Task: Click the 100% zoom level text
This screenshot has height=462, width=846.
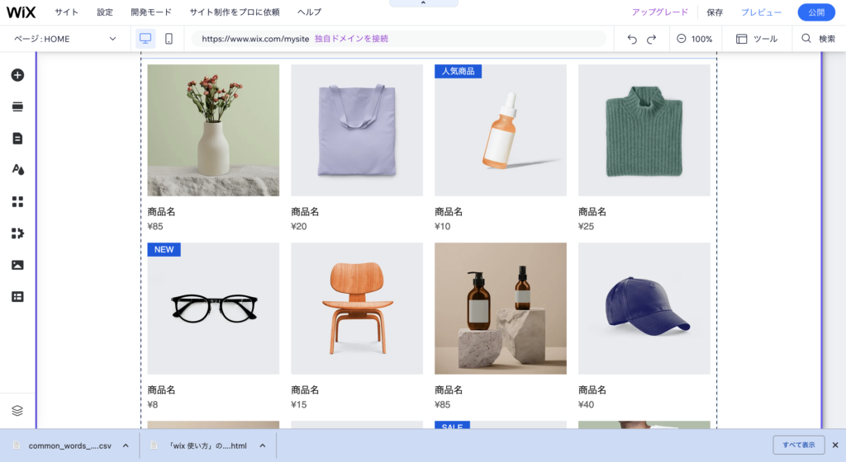Action: coord(701,39)
